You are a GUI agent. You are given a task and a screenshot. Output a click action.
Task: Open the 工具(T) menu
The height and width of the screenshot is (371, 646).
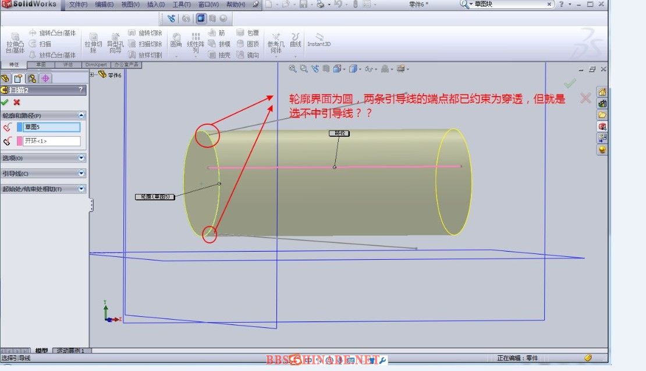(x=181, y=4)
